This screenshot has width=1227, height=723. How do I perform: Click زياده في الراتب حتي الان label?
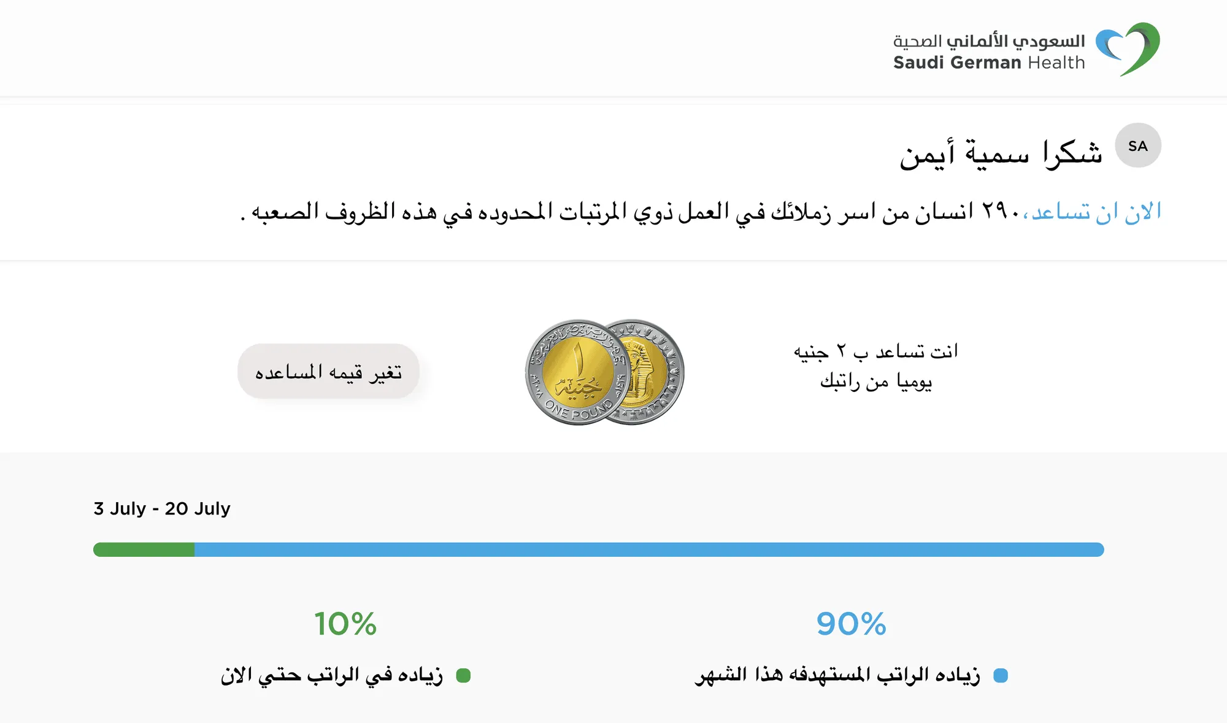[x=331, y=676]
